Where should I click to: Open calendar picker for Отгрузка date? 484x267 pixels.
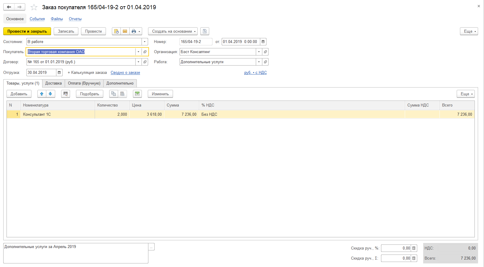[59, 73]
